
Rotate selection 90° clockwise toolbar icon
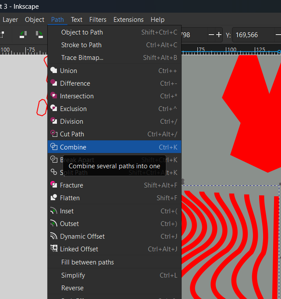tap(39, 35)
